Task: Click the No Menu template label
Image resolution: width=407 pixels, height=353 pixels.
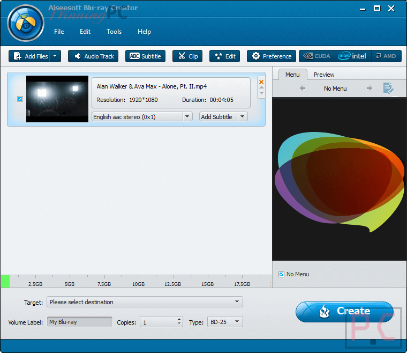Action: tap(335, 89)
